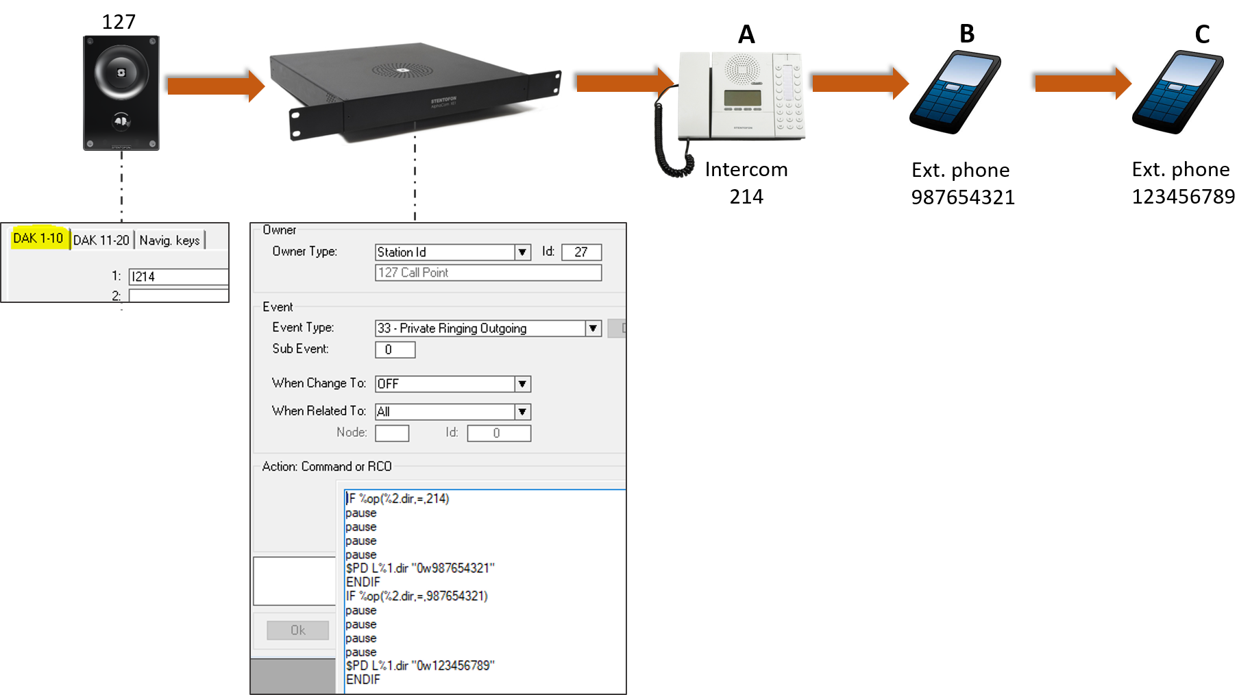The height and width of the screenshot is (695, 1250).
Task: Expand the Event Type dropdown list
Action: tap(593, 328)
